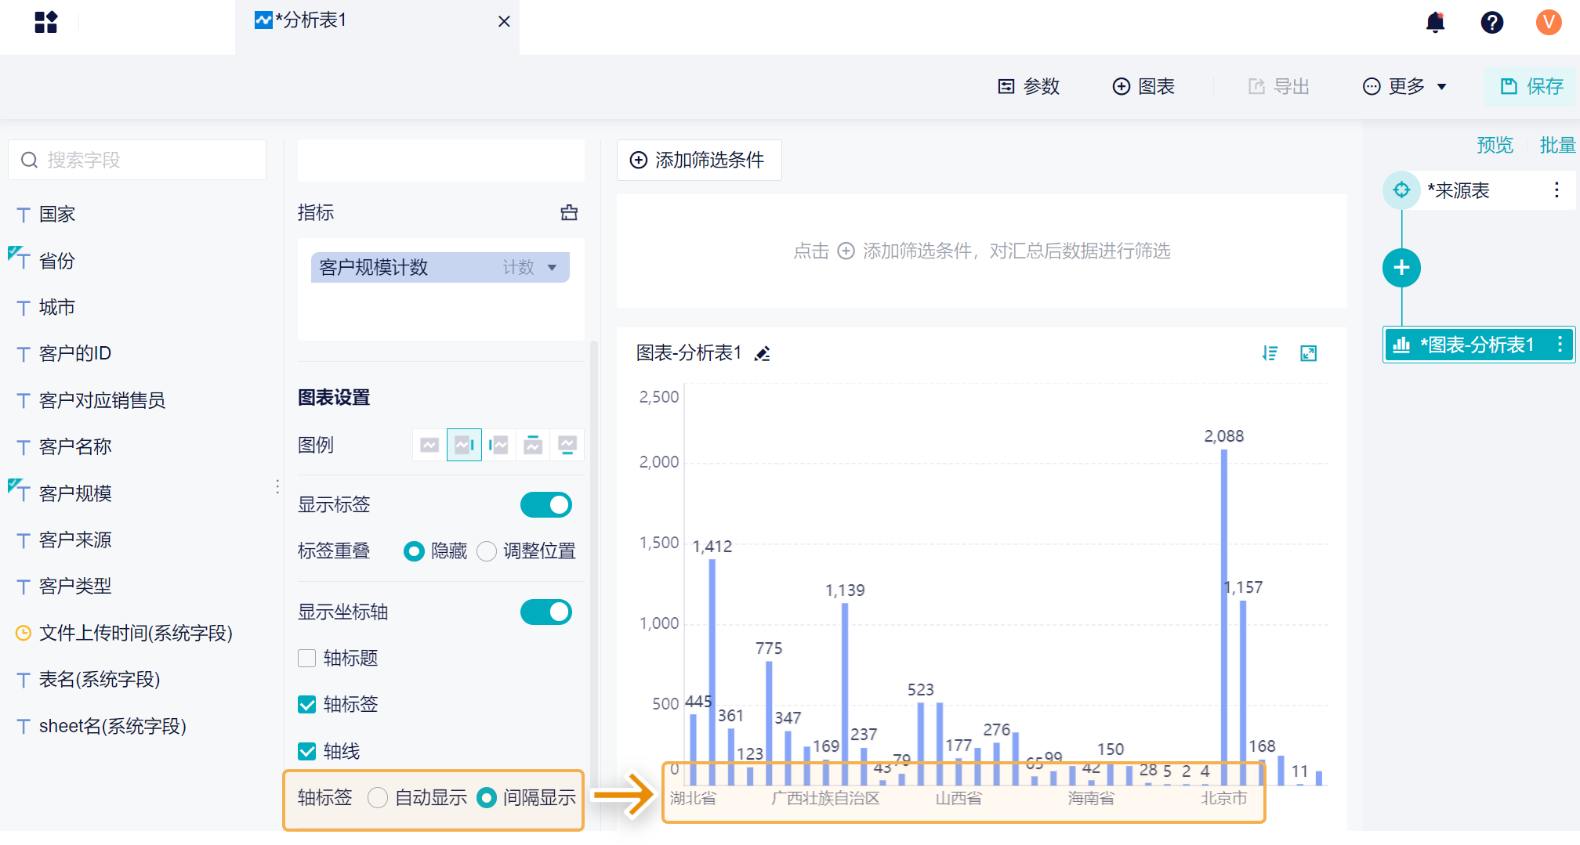Select the 国家 field
1580x845 pixels.
[56, 214]
